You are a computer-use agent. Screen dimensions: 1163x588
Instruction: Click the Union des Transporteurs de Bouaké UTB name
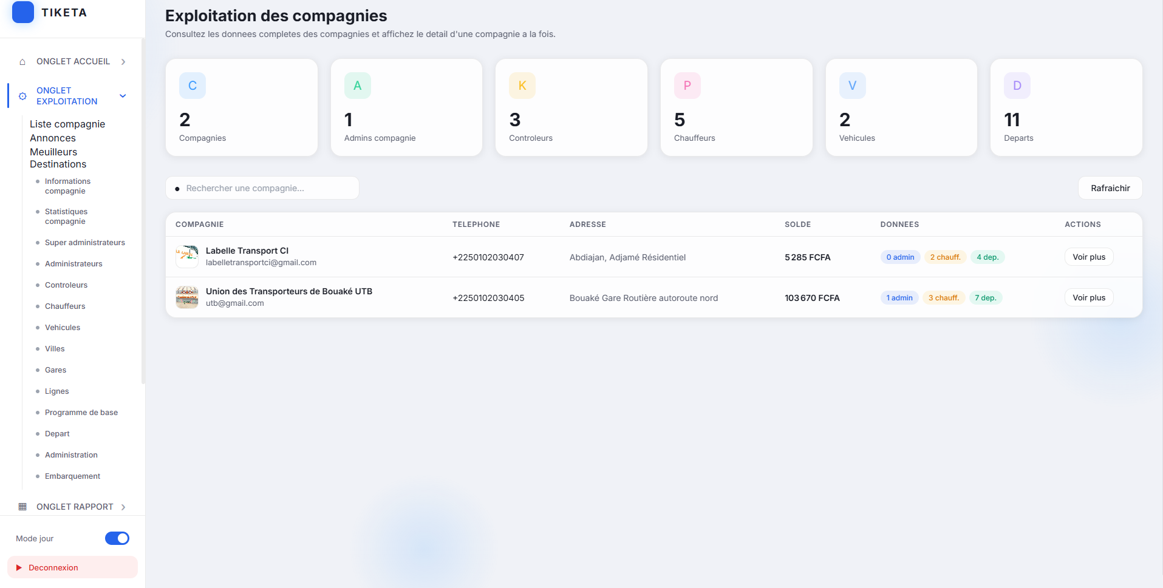click(x=289, y=291)
